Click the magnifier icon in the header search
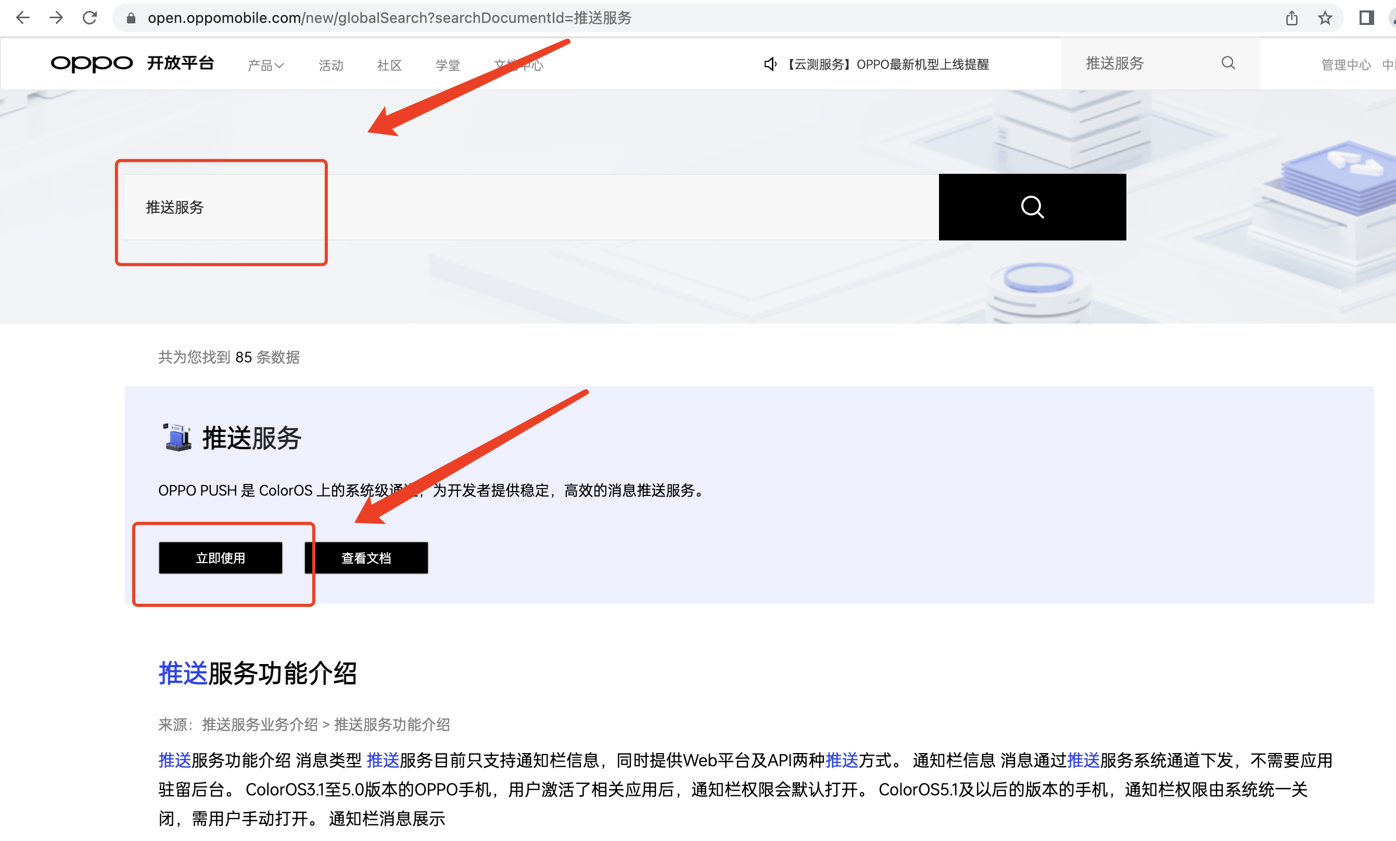Screen dimensions: 1396x841 1228,63
